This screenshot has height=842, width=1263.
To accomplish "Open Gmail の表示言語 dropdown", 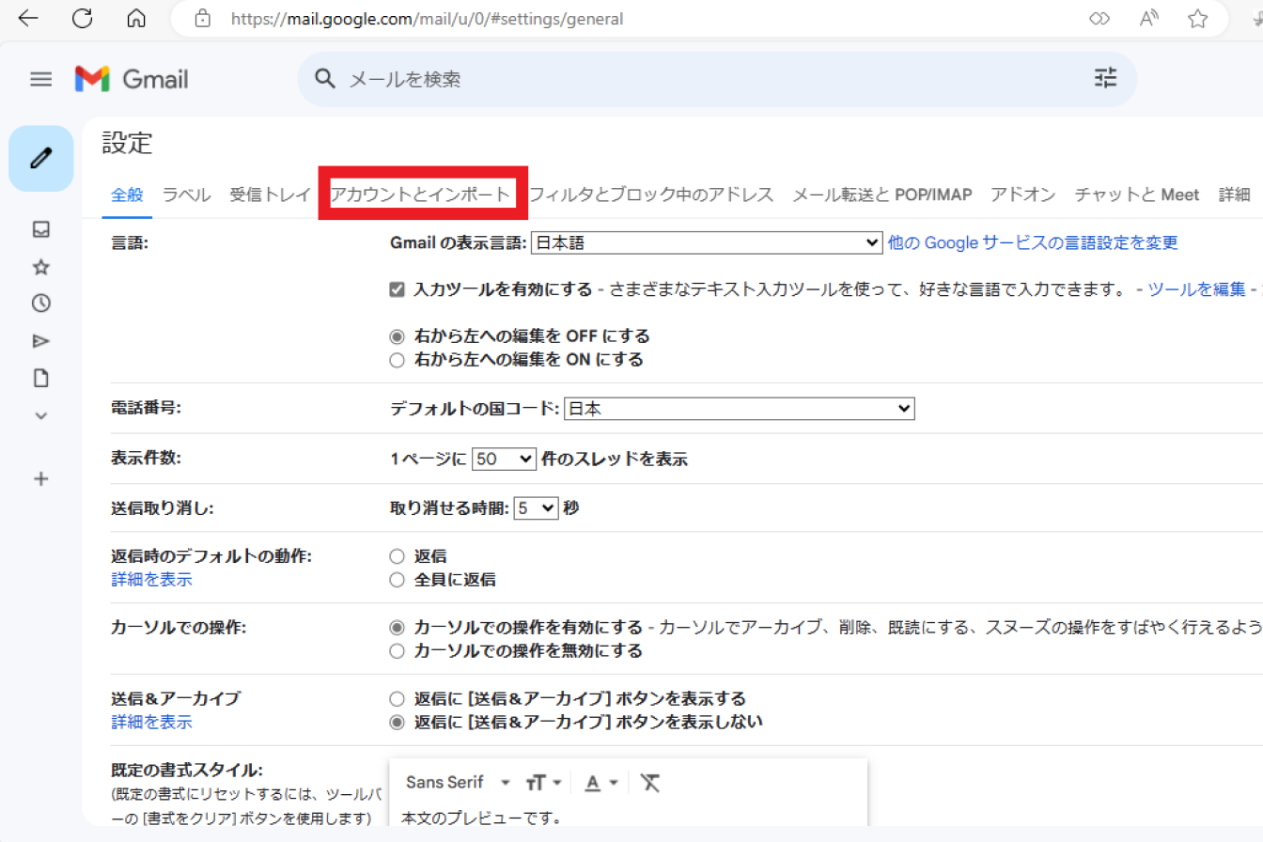I will pos(707,243).
